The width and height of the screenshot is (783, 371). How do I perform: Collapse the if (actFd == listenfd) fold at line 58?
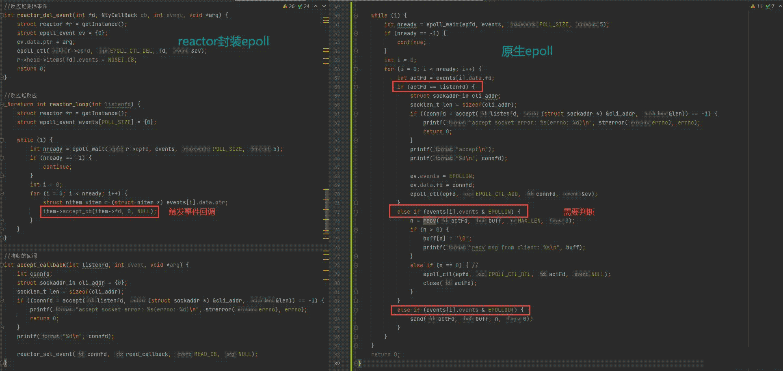click(x=356, y=87)
